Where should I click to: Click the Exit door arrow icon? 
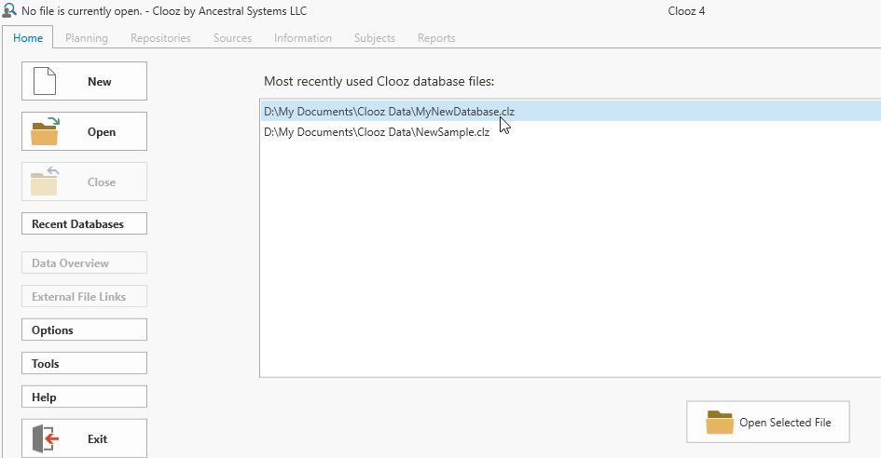point(45,438)
